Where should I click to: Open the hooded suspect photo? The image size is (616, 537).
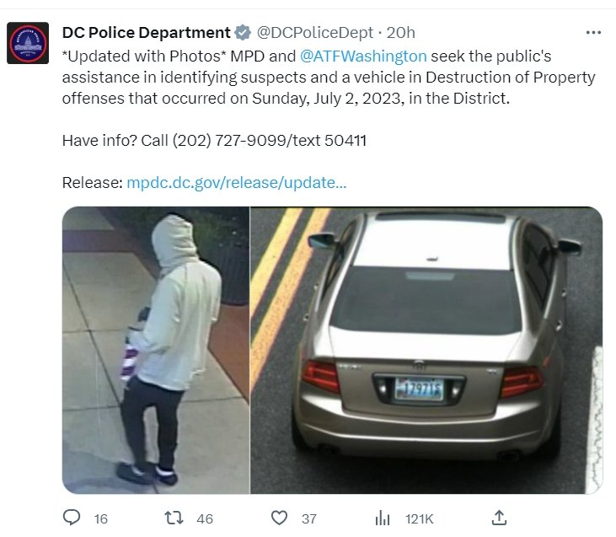pyautogui.click(x=156, y=350)
